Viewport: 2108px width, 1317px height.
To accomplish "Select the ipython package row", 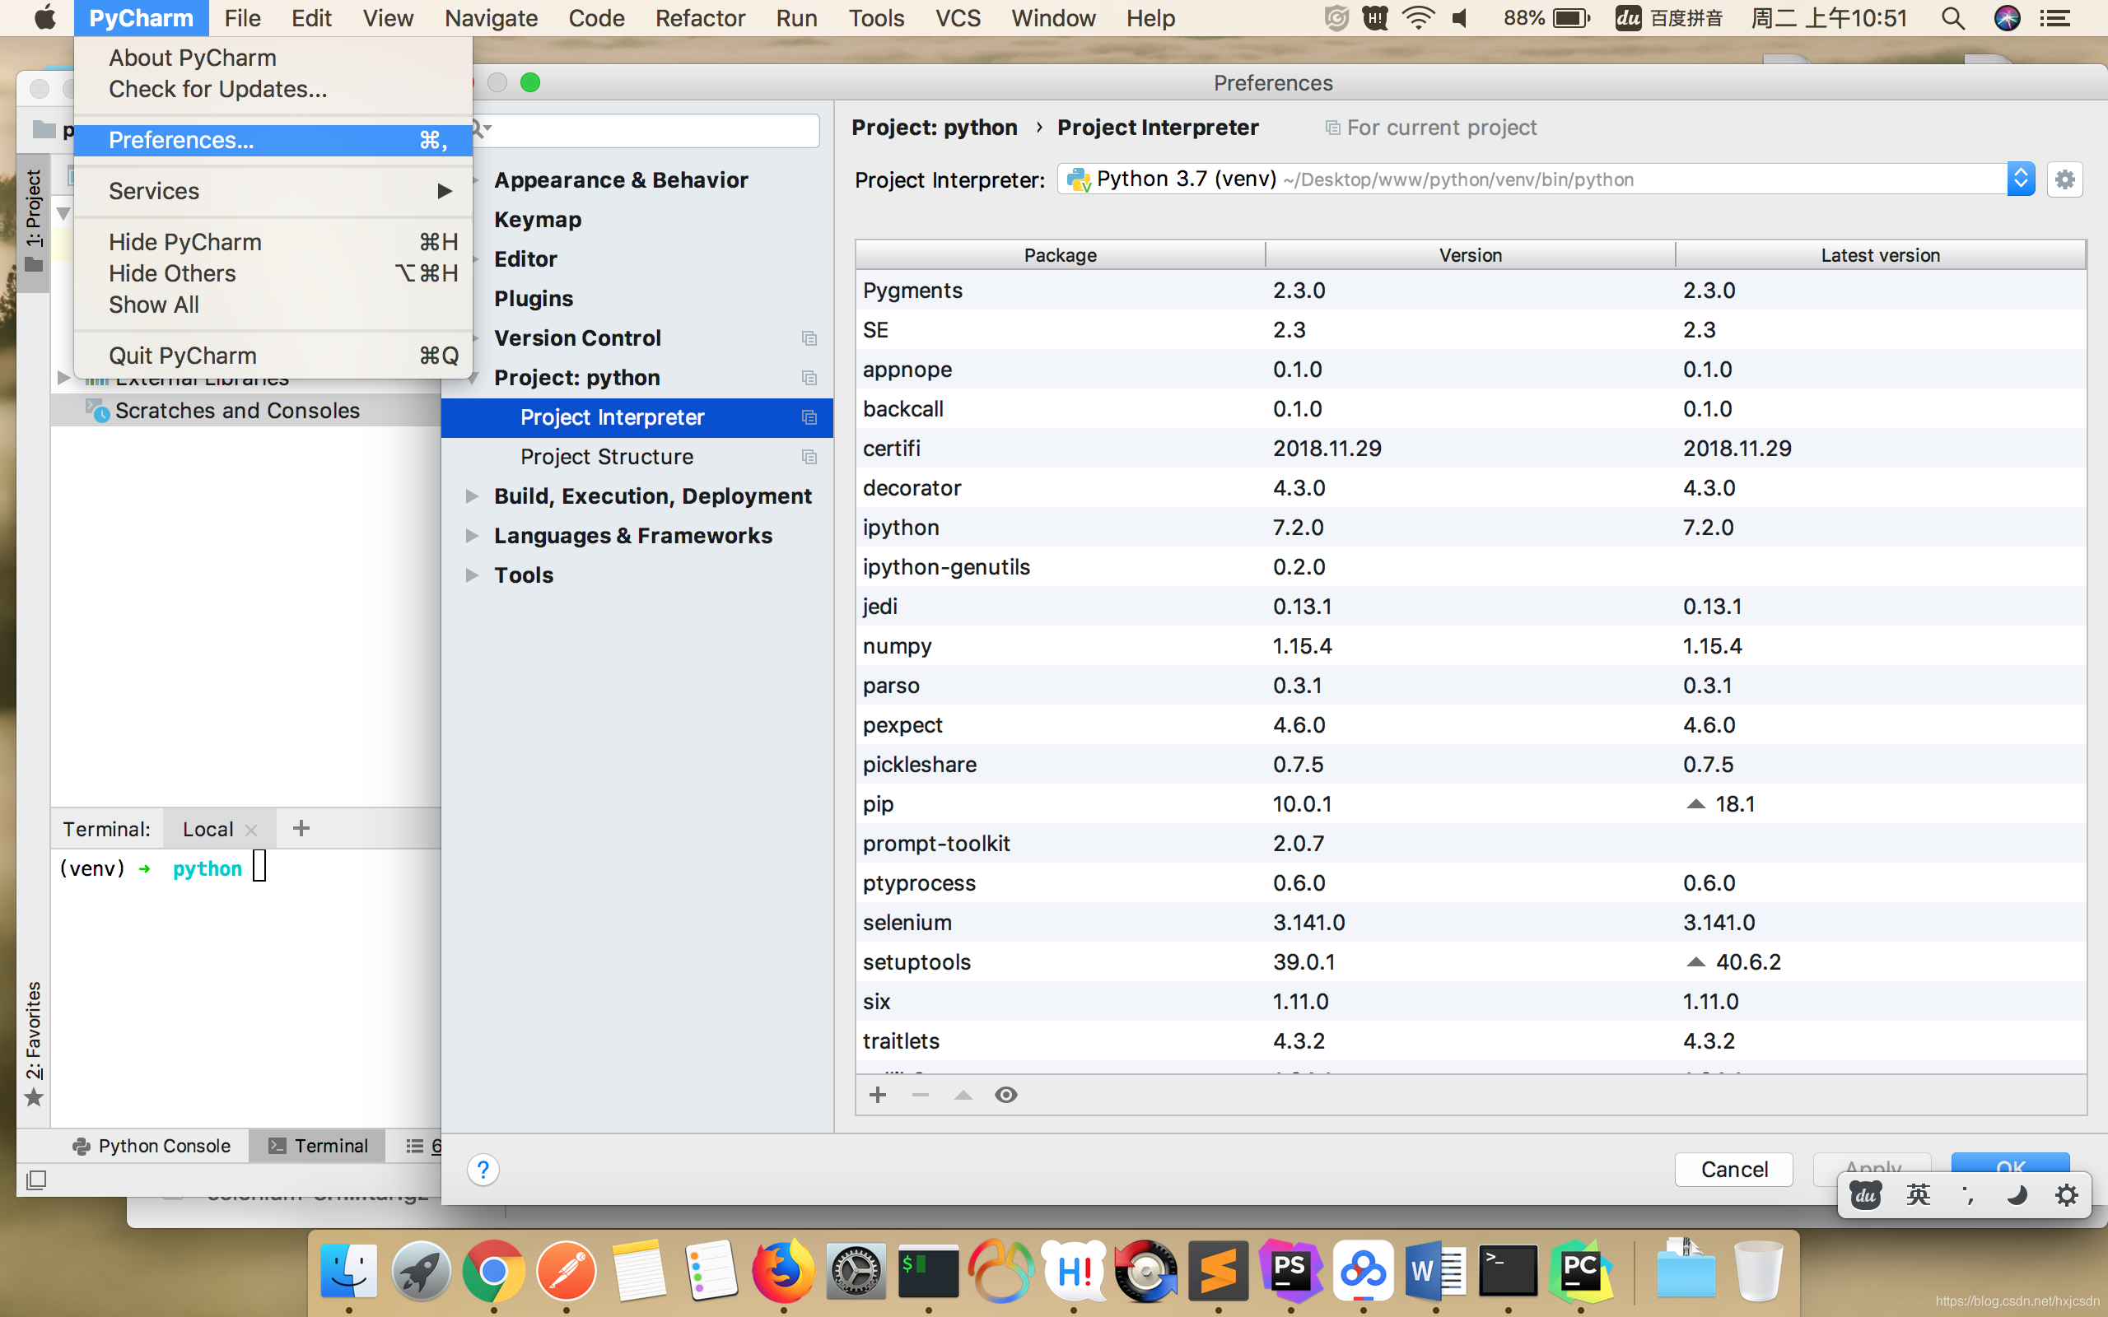I will [x=1471, y=527].
